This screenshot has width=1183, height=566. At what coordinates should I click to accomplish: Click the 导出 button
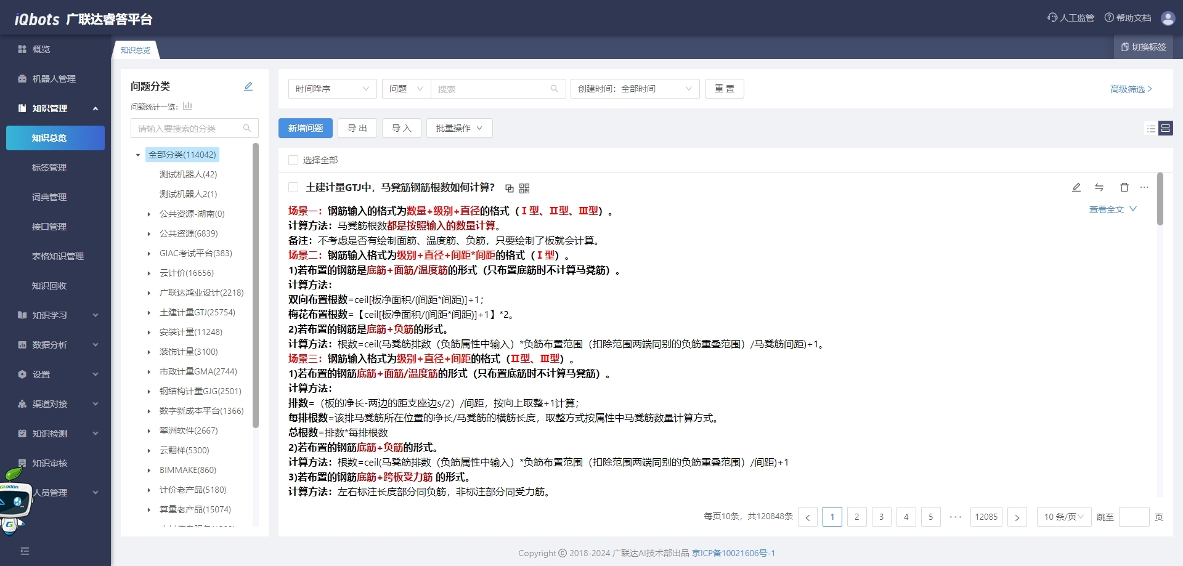click(357, 128)
